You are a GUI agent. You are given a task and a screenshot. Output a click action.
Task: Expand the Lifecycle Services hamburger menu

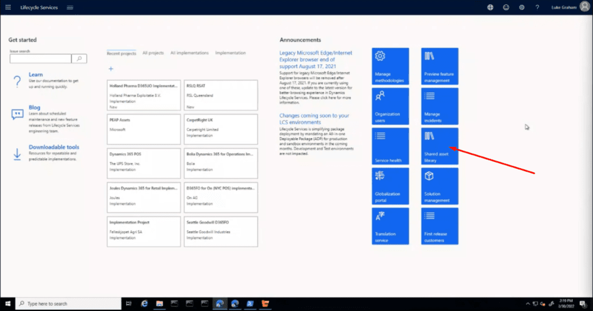tap(70, 8)
